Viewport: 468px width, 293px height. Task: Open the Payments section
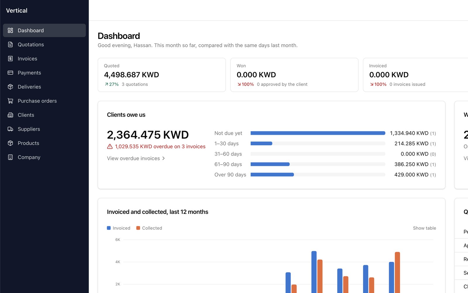(44, 73)
